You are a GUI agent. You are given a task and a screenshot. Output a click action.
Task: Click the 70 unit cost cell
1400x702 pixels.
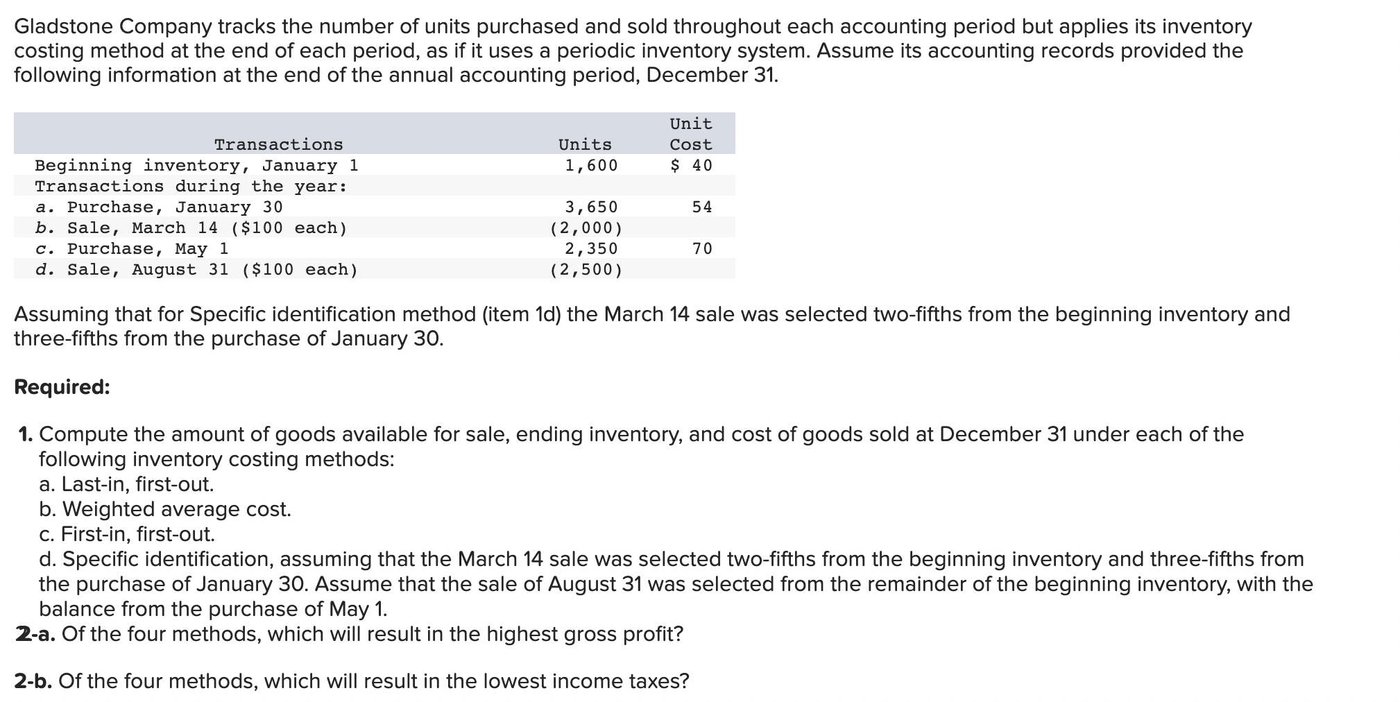pos(701,248)
